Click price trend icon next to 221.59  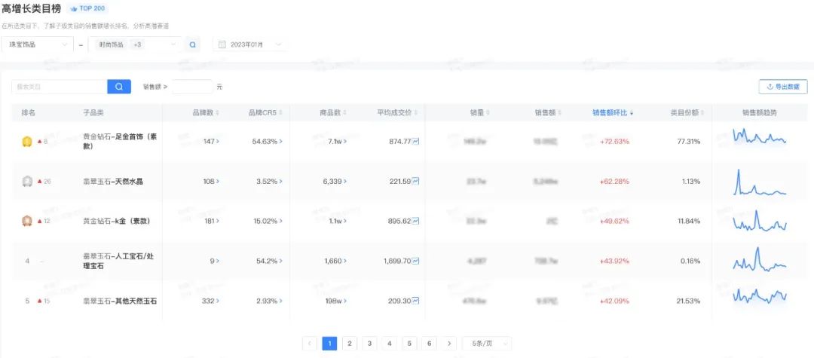tap(416, 181)
